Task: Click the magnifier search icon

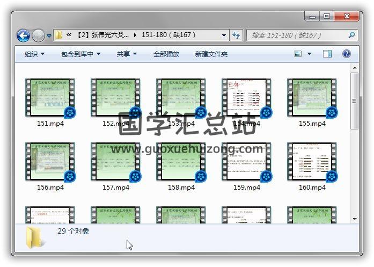Action: (351, 35)
